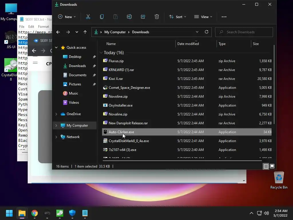This screenshot has height=220, width=293.
Task: Click the Delete trash icon in toolbar
Action: click(157, 17)
